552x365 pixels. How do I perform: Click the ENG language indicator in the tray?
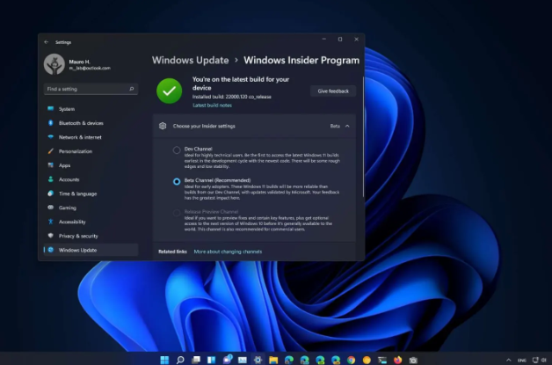click(522, 360)
